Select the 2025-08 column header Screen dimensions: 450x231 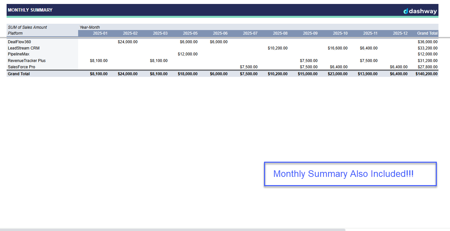click(280, 33)
